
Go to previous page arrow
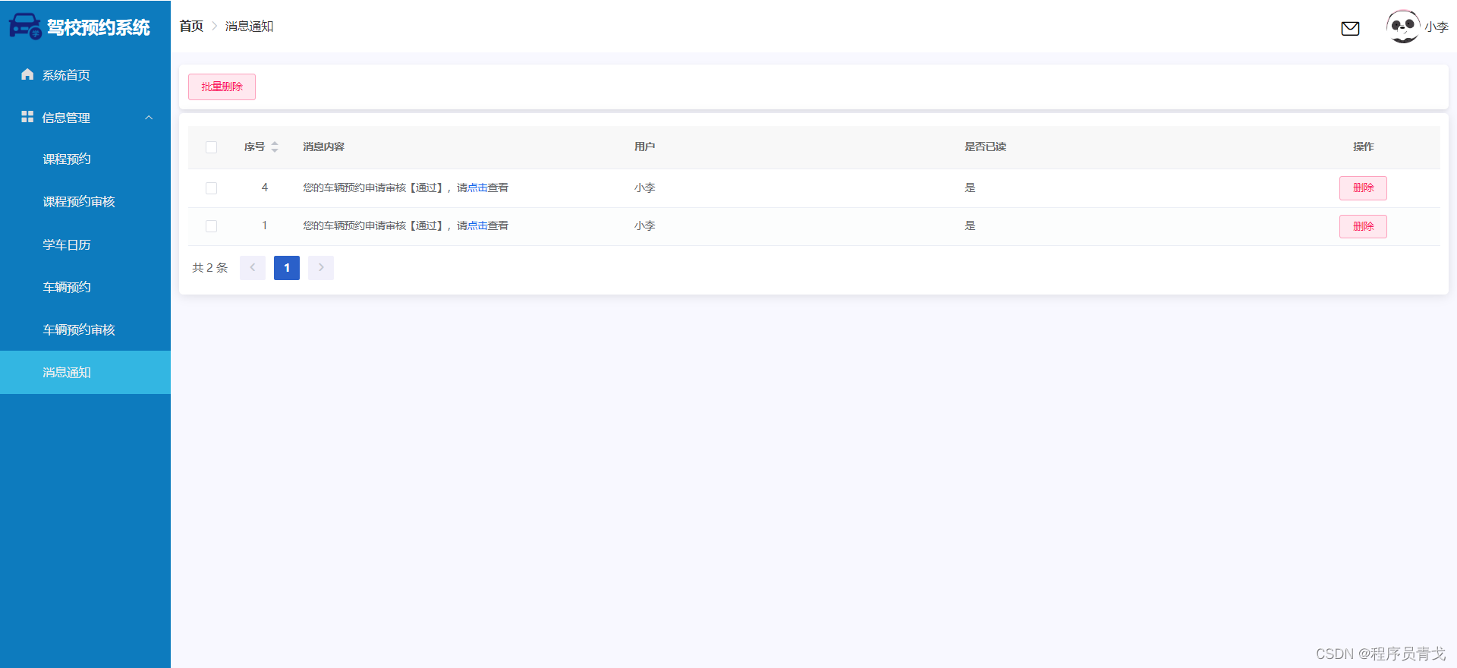253,268
